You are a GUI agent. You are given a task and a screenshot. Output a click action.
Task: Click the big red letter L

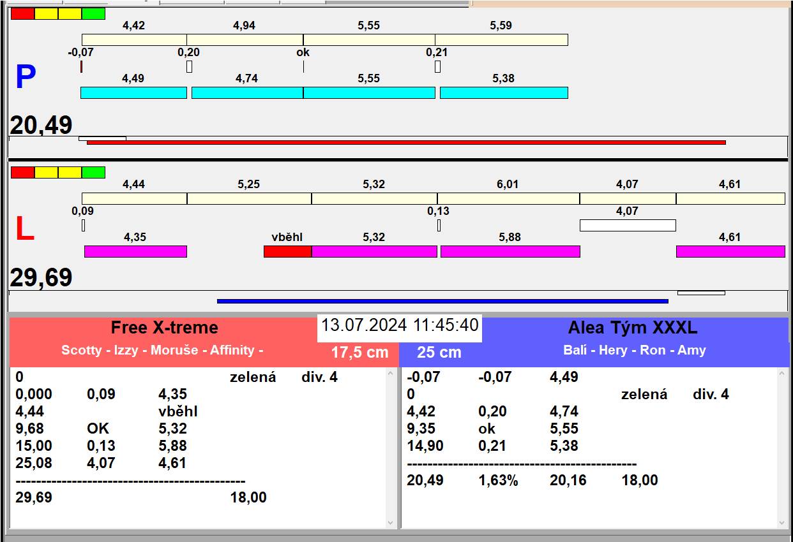click(x=24, y=230)
